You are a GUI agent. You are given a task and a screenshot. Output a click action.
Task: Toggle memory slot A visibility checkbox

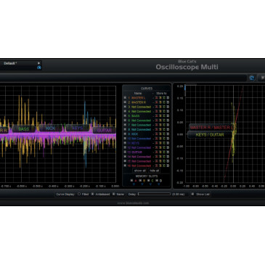tap(131, 180)
